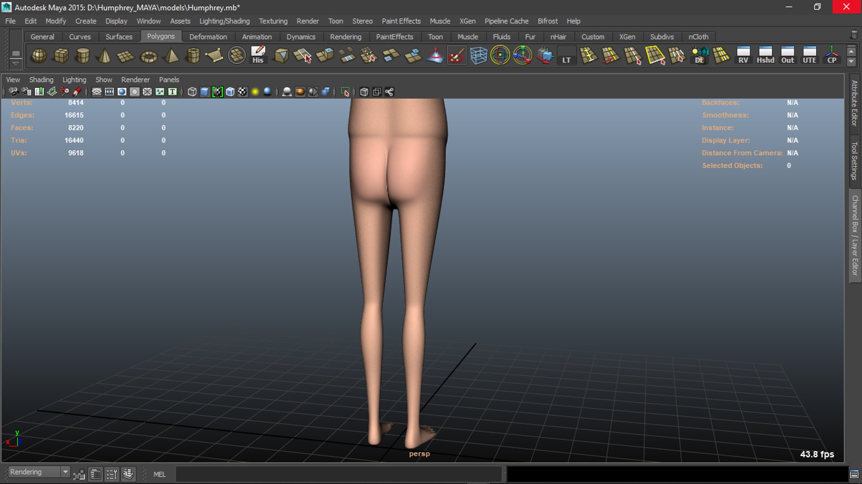Create a polygon cone from shelf

[105, 56]
